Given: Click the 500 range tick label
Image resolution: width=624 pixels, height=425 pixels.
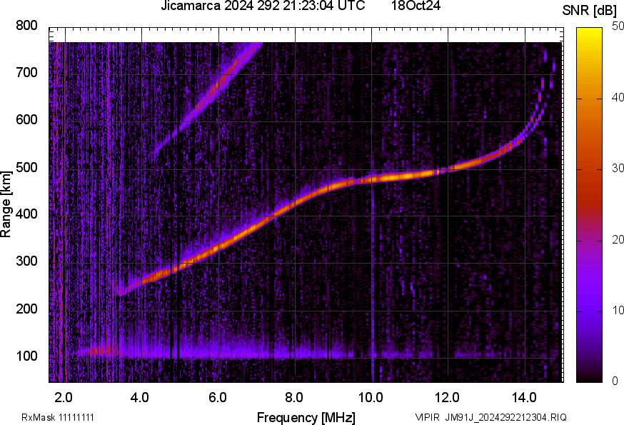Looking at the screenshot, I should pos(26,167).
